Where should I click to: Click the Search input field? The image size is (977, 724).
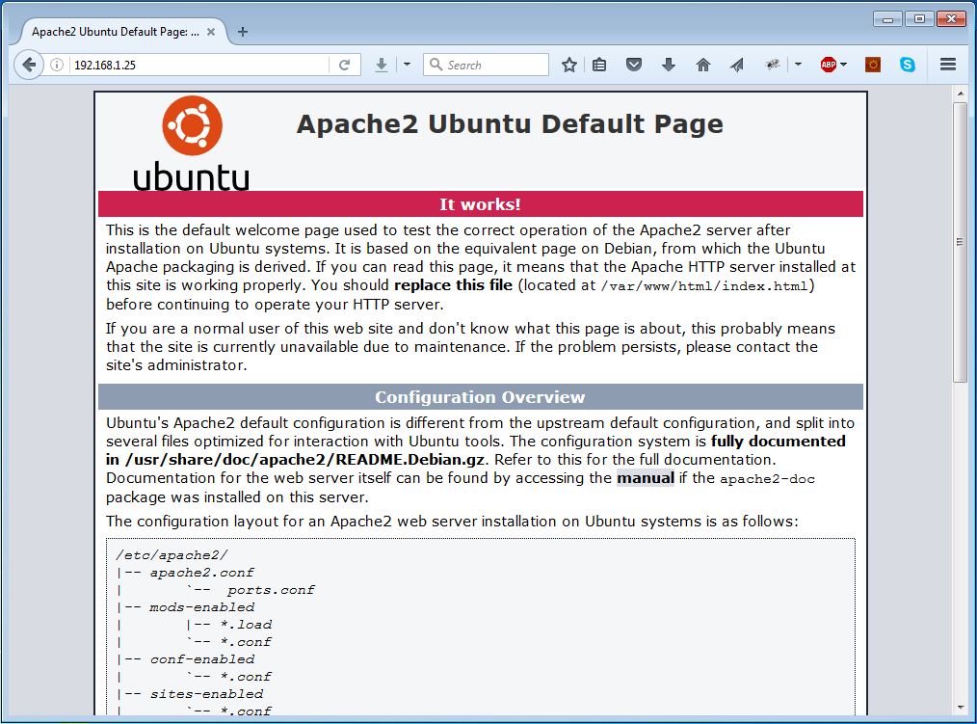click(x=486, y=65)
